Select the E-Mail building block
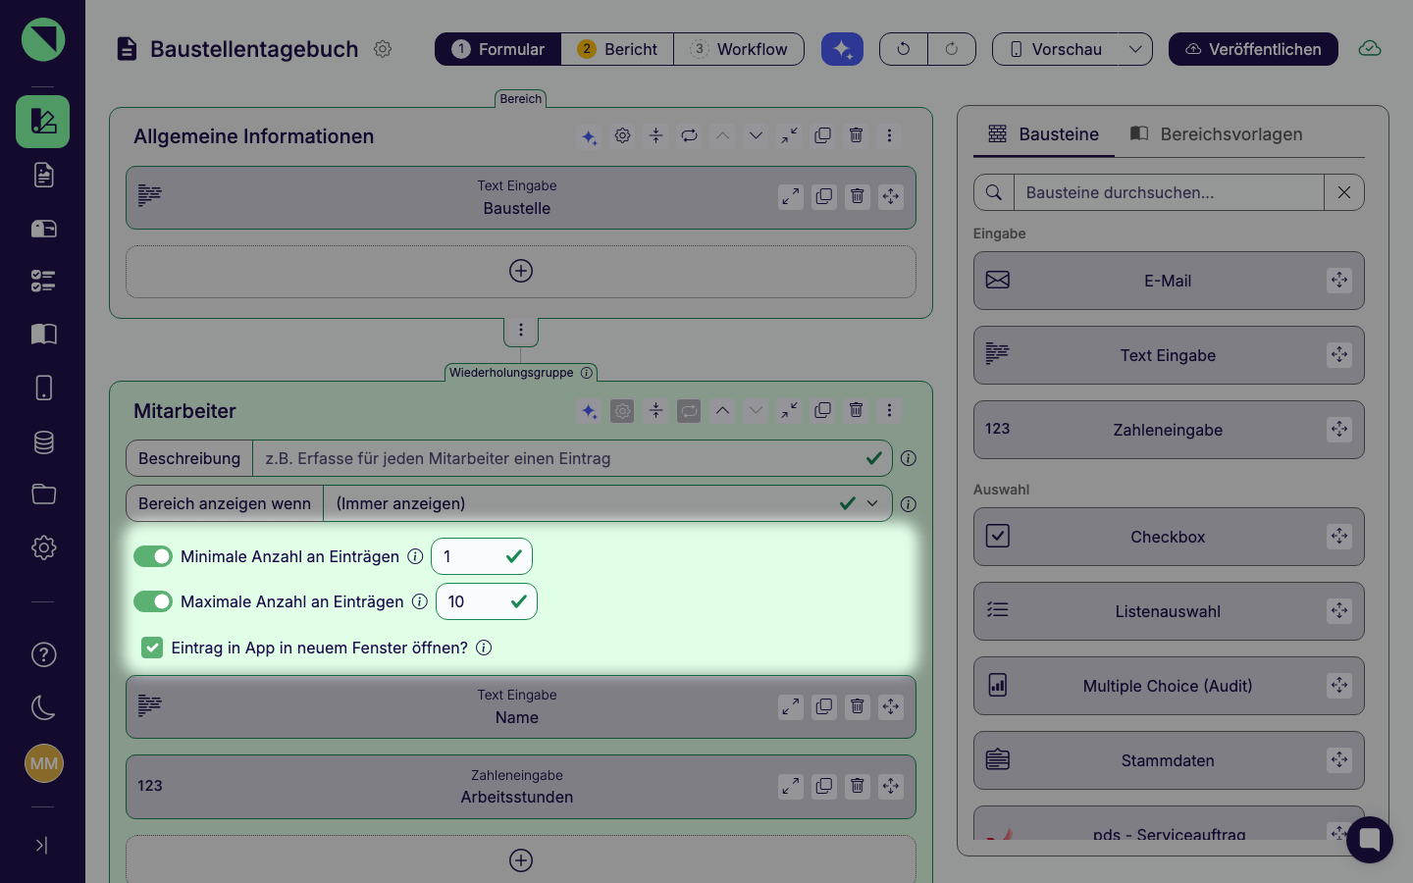 click(x=1169, y=281)
